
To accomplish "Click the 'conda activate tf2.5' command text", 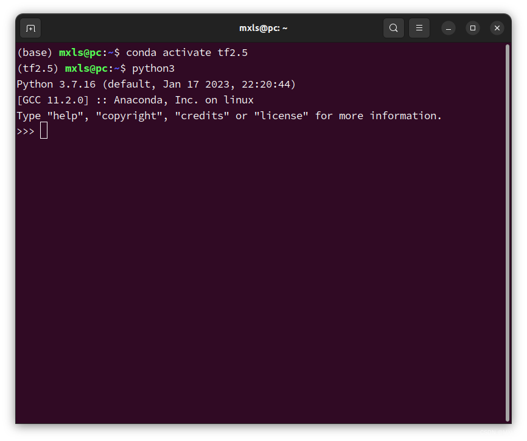I will (x=187, y=53).
